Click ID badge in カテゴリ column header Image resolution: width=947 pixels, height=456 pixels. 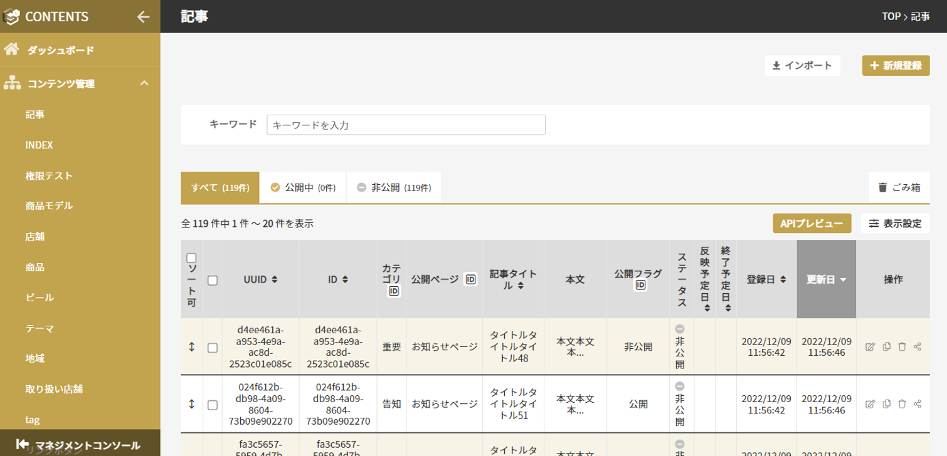pyautogui.click(x=394, y=291)
